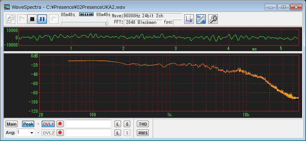The image size is (306, 141).
Task: Open settings with the wrench icon
Action: (213, 19)
